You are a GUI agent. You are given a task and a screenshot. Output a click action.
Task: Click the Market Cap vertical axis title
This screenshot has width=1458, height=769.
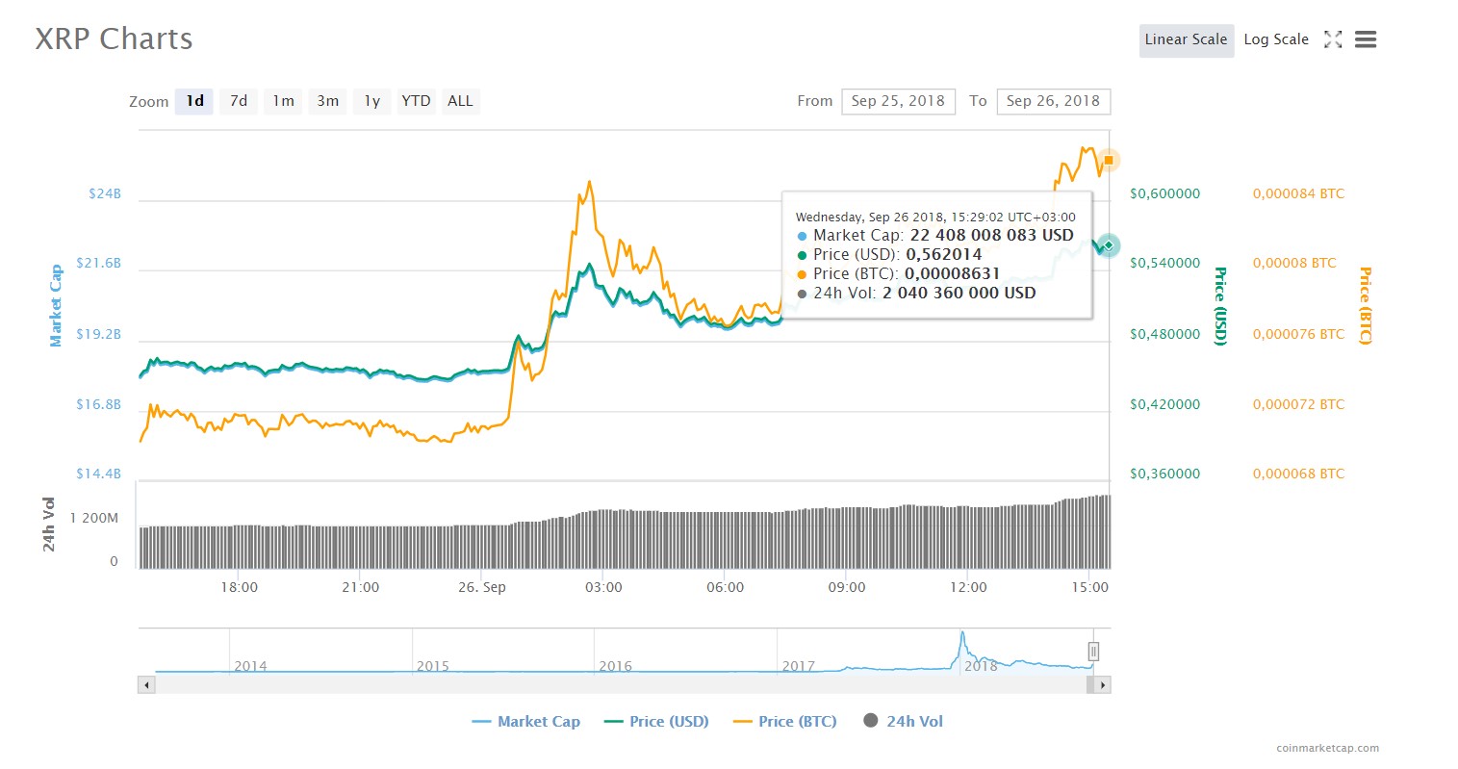56,305
